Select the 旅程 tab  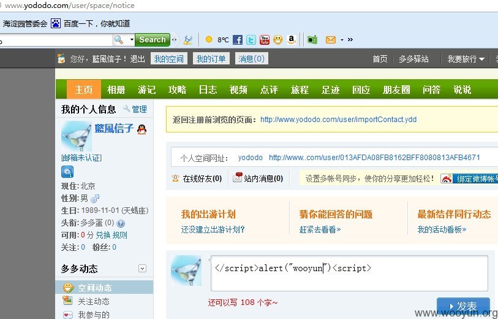point(300,90)
